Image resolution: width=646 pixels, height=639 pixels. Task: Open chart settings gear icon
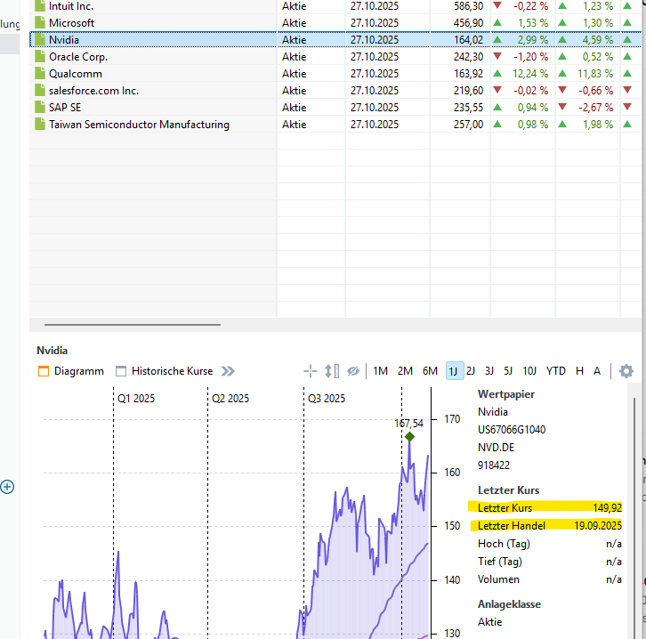tap(626, 371)
